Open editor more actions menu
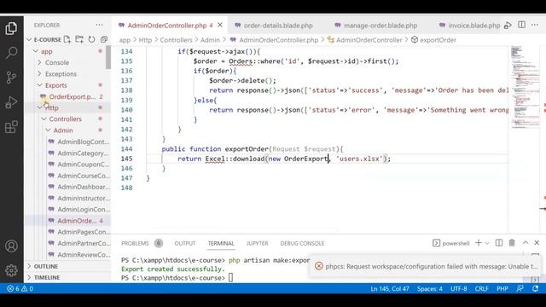 point(535,25)
